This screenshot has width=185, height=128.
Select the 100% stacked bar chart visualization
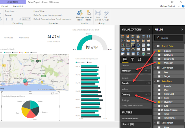point(143,37)
